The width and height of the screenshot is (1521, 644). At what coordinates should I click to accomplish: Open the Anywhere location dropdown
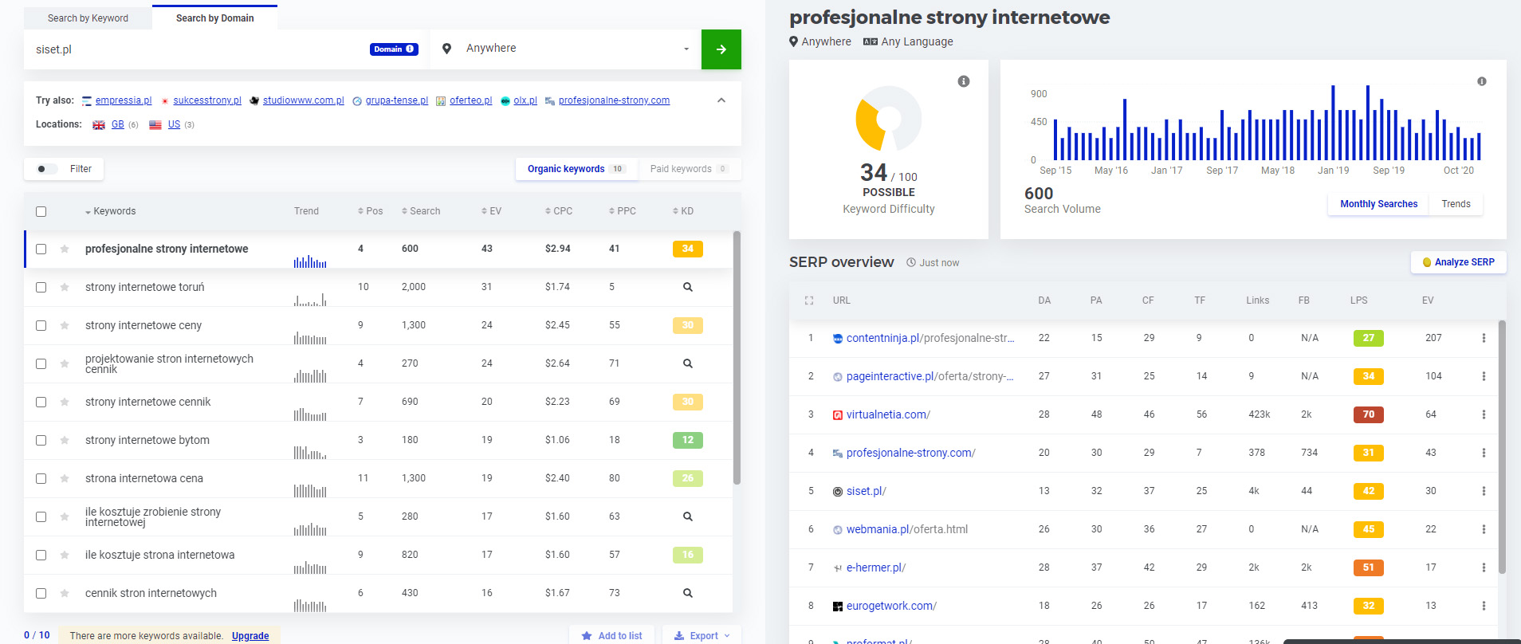[566, 49]
